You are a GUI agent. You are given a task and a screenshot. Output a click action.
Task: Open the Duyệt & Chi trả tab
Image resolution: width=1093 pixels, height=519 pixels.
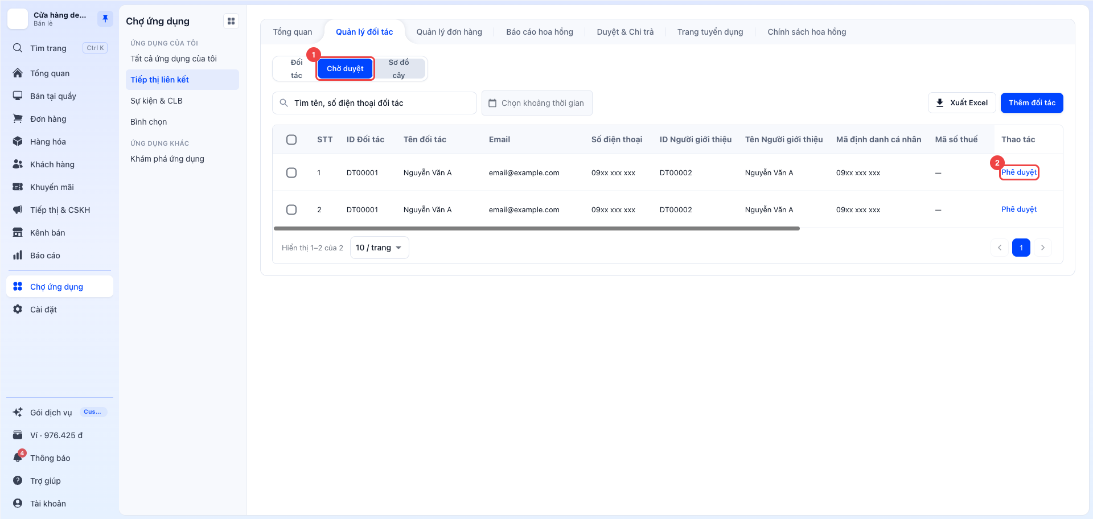[x=625, y=32]
